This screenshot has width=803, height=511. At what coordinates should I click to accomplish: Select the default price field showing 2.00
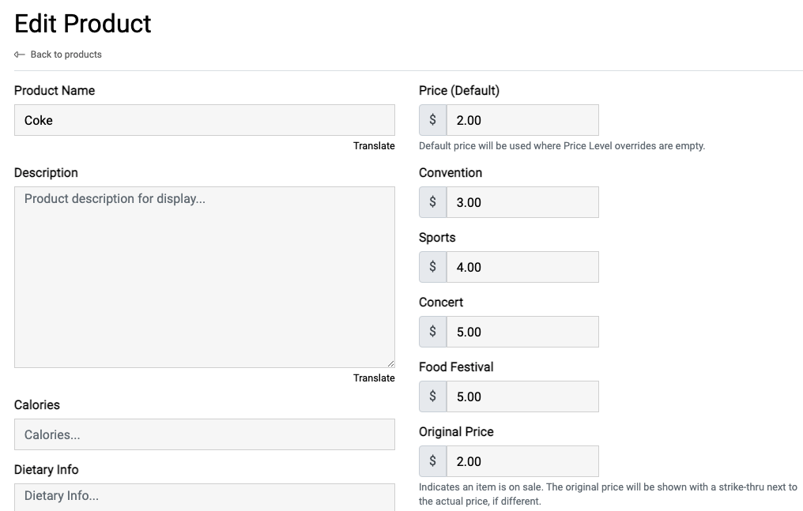point(522,119)
